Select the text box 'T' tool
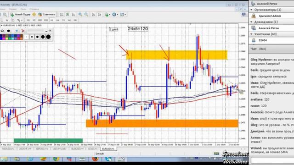The width and height of the screenshot is (294, 165). [x=12, y=20]
